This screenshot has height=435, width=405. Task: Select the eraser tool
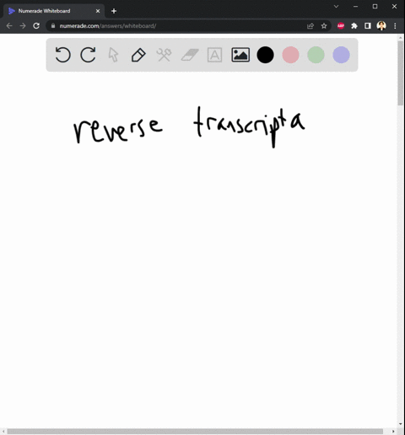pyautogui.click(x=190, y=55)
